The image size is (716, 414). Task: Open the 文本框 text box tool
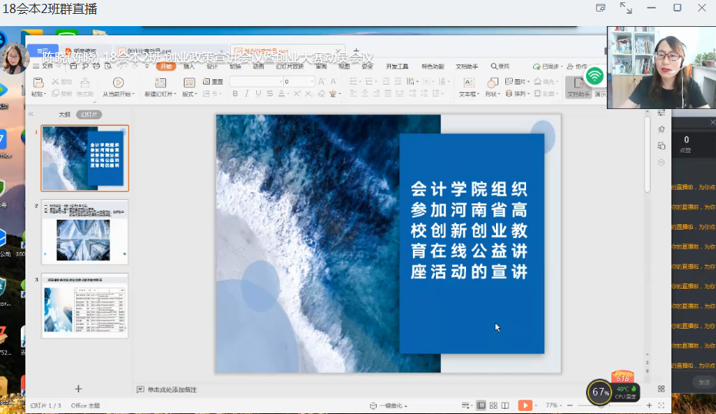tap(468, 82)
